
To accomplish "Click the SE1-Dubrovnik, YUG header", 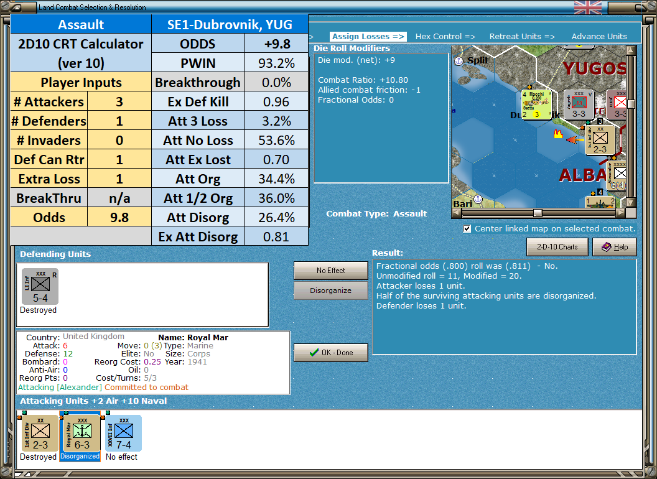I will [230, 24].
